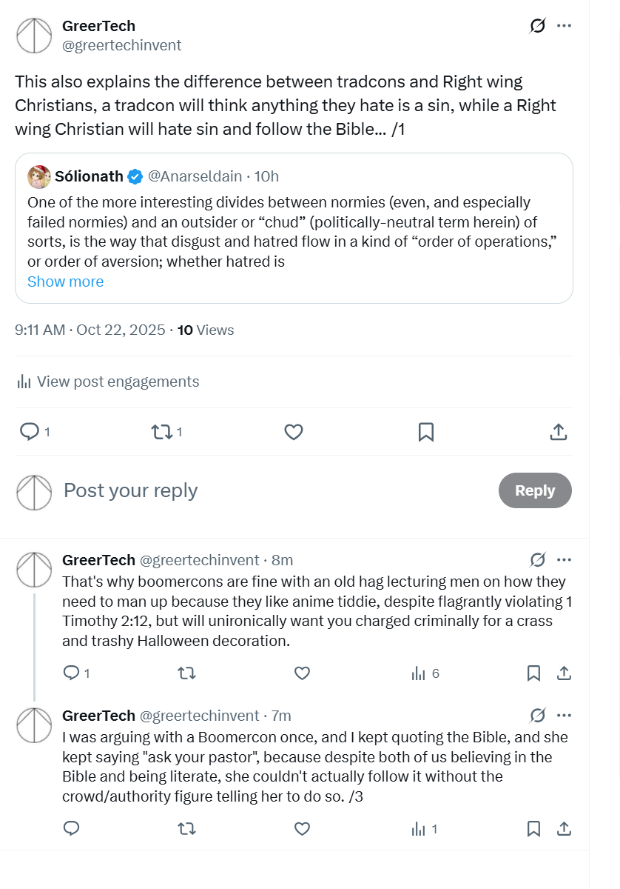Like the boomercons reply post
Screen dimensions: 620x889
click(x=302, y=673)
